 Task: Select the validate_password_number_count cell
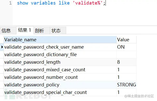point(60,77)
